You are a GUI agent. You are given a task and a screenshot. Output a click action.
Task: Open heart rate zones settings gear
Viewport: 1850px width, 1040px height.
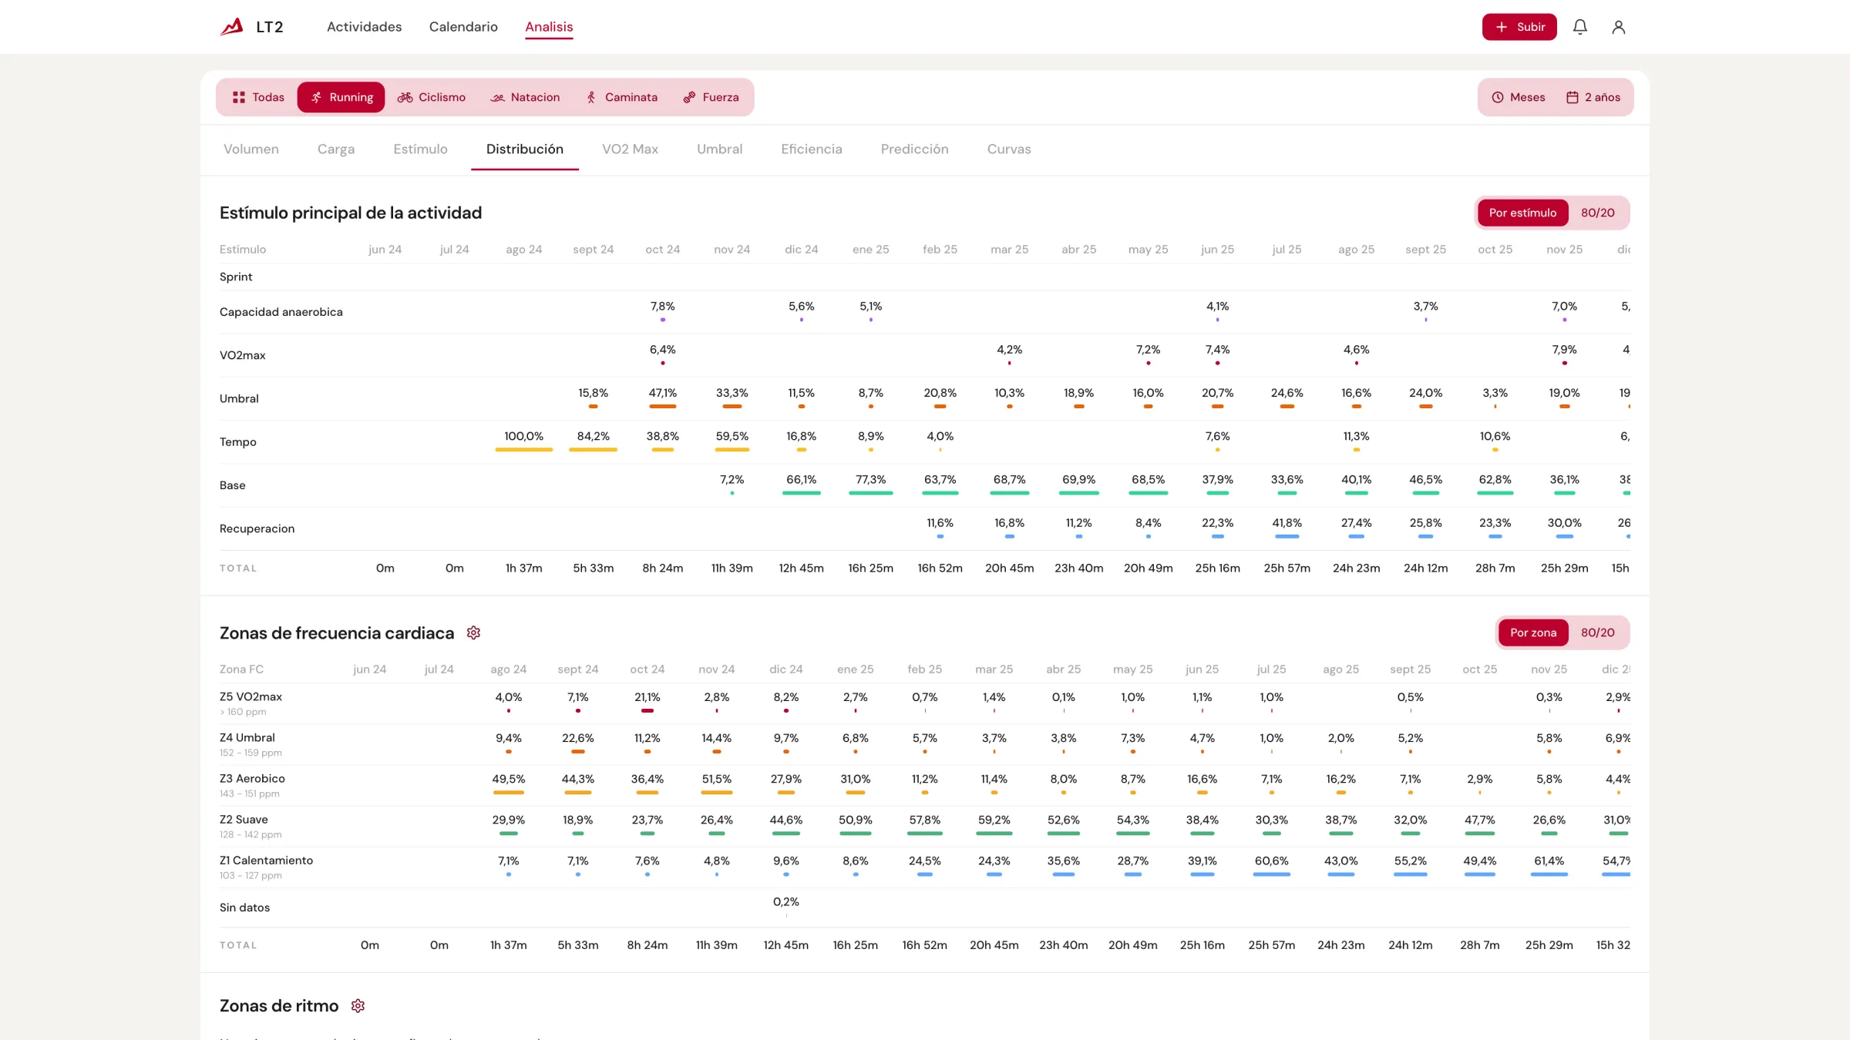tap(473, 632)
